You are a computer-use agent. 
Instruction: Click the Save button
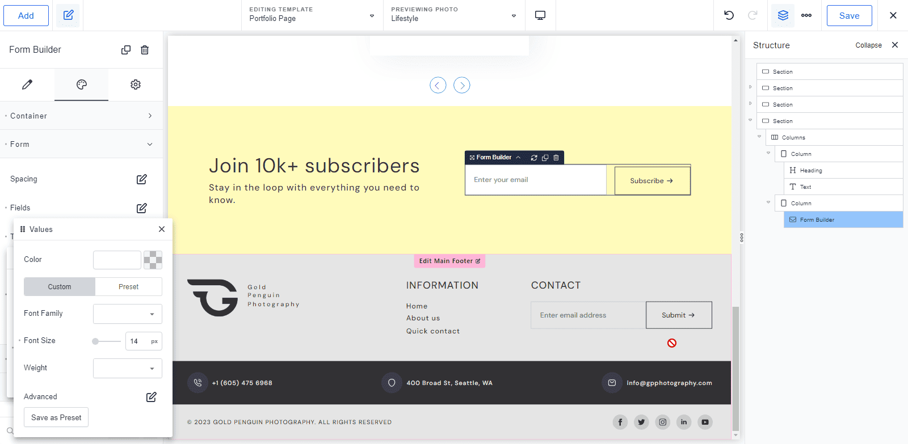[x=849, y=15]
